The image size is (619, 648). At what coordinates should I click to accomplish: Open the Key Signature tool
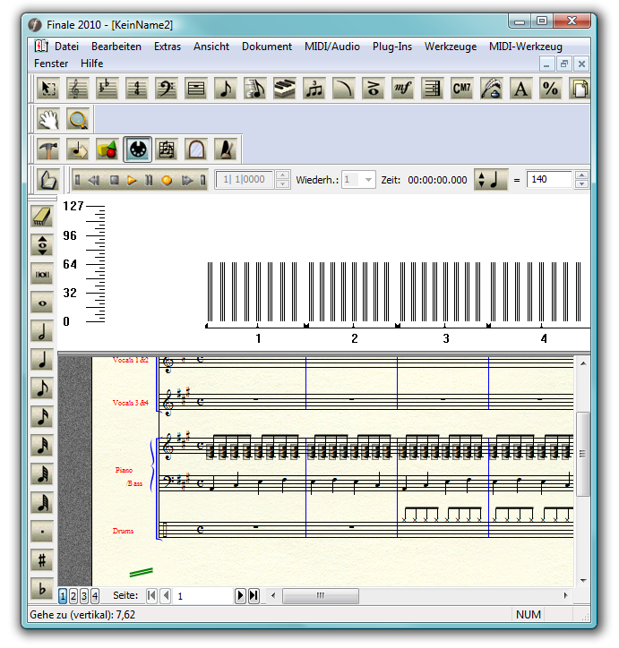pos(107,89)
